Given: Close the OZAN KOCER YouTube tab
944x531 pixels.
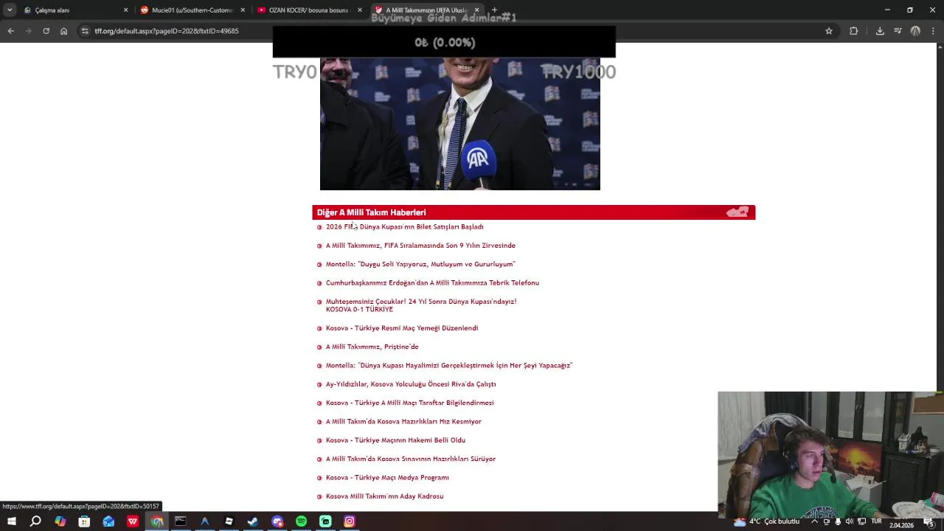Looking at the screenshot, I should tap(360, 10).
